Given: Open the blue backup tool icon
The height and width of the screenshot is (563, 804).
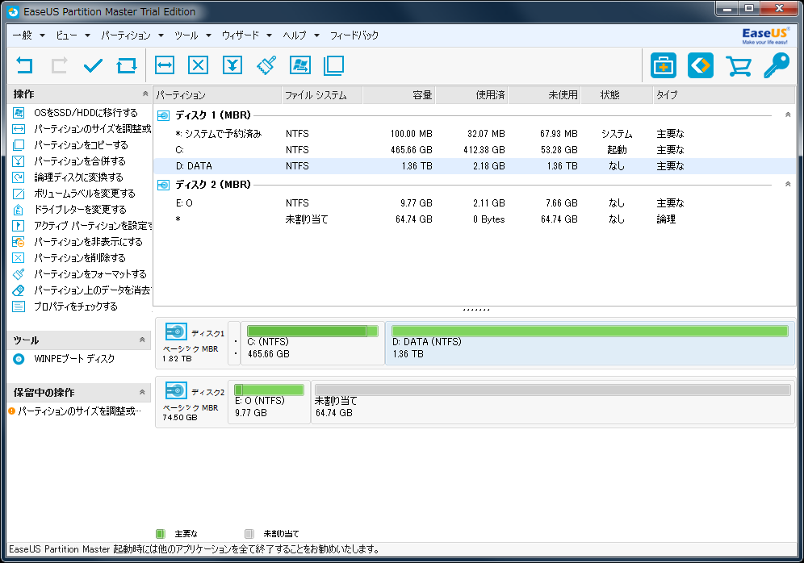Looking at the screenshot, I should 701,65.
